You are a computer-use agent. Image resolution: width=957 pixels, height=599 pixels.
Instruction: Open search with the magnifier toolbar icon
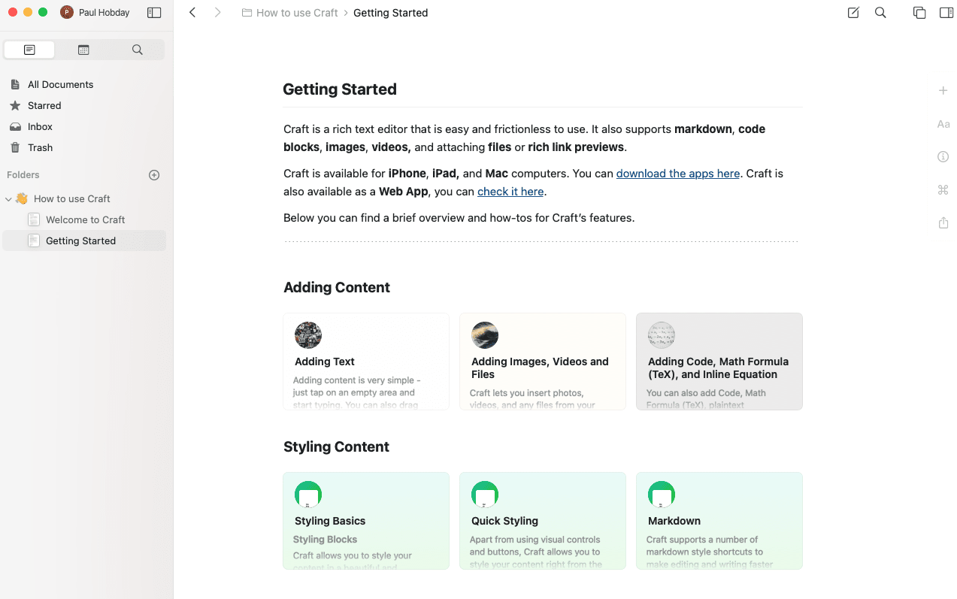tap(880, 13)
